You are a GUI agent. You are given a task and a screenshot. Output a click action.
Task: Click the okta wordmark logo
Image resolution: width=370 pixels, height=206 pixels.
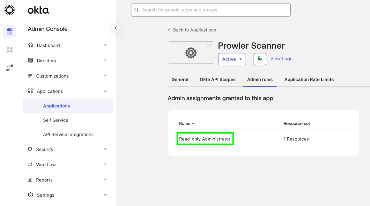tap(38, 10)
